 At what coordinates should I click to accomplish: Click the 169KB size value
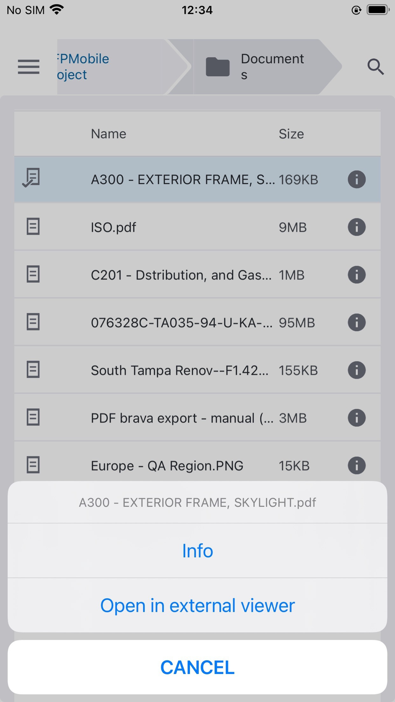[298, 180]
